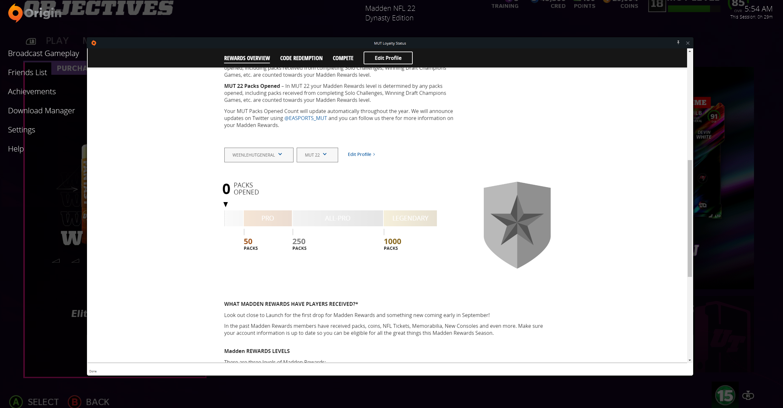Click the 0 PACKS OPENED counter
The image size is (783, 408).
click(x=241, y=189)
